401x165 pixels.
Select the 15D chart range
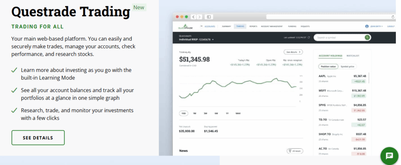[x=183, y=113]
